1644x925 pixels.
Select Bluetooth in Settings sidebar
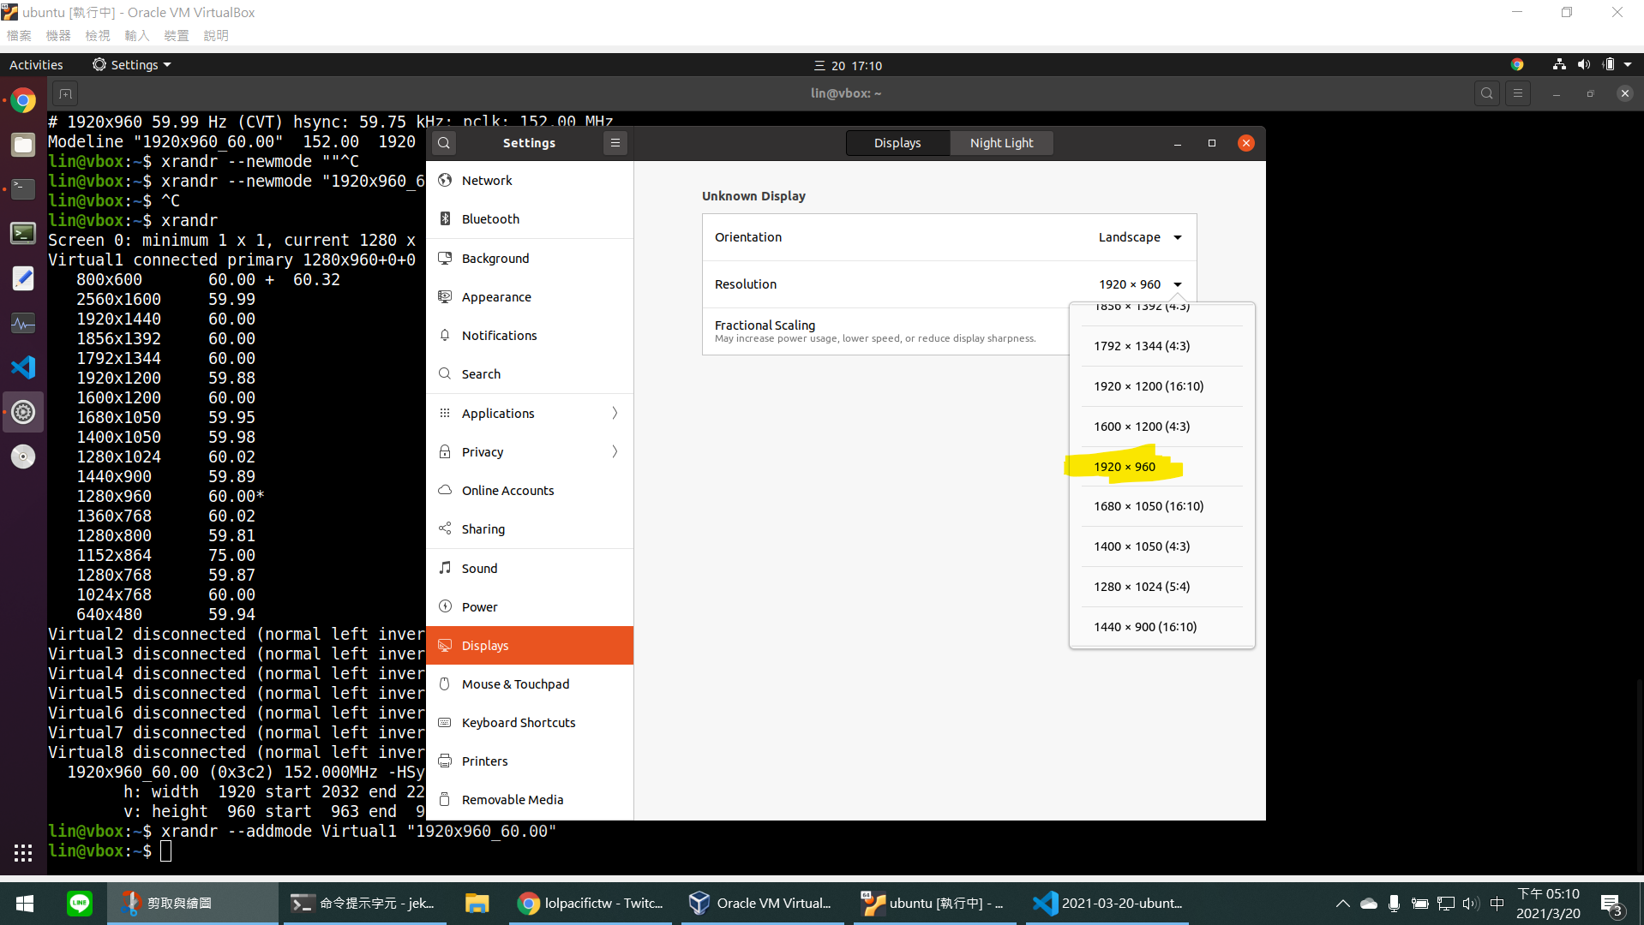click(x=530, y=218)
